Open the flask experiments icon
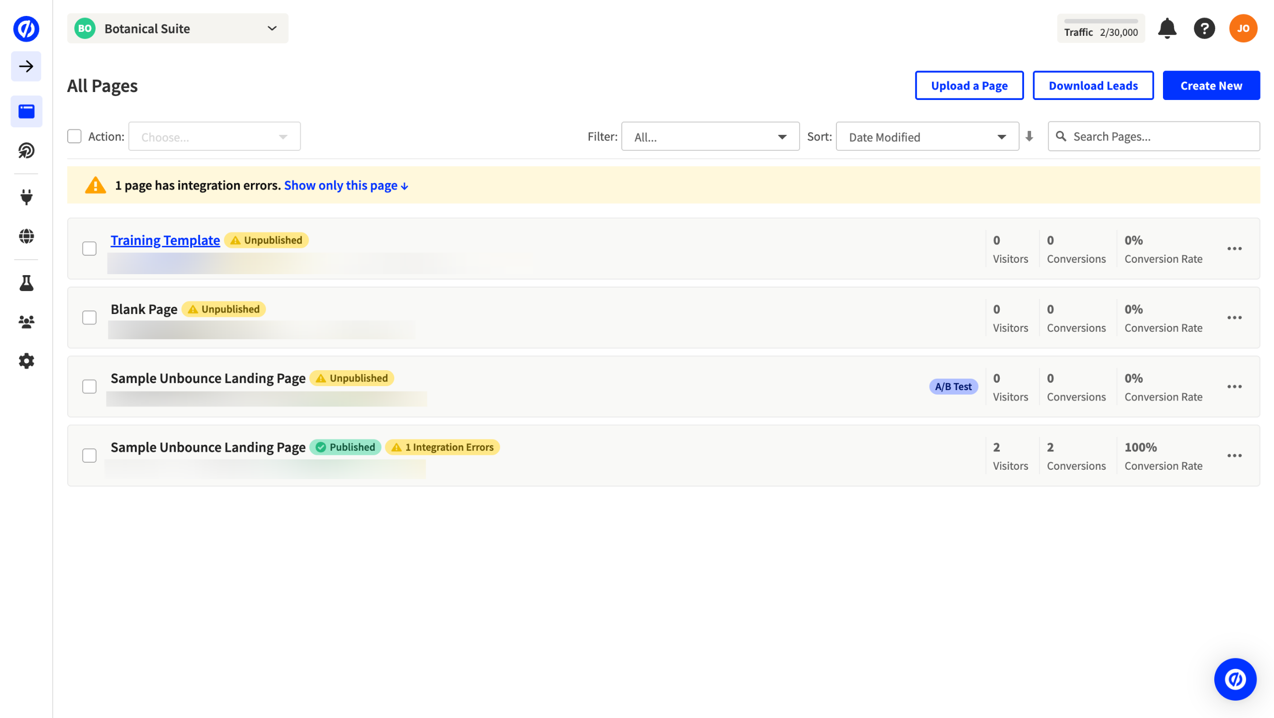This screenshot has height=718, width=1274. click(x=26, y=283)
